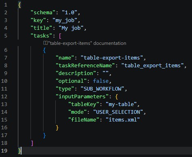Click the "tasks" property name

click(x=41, y=36)
